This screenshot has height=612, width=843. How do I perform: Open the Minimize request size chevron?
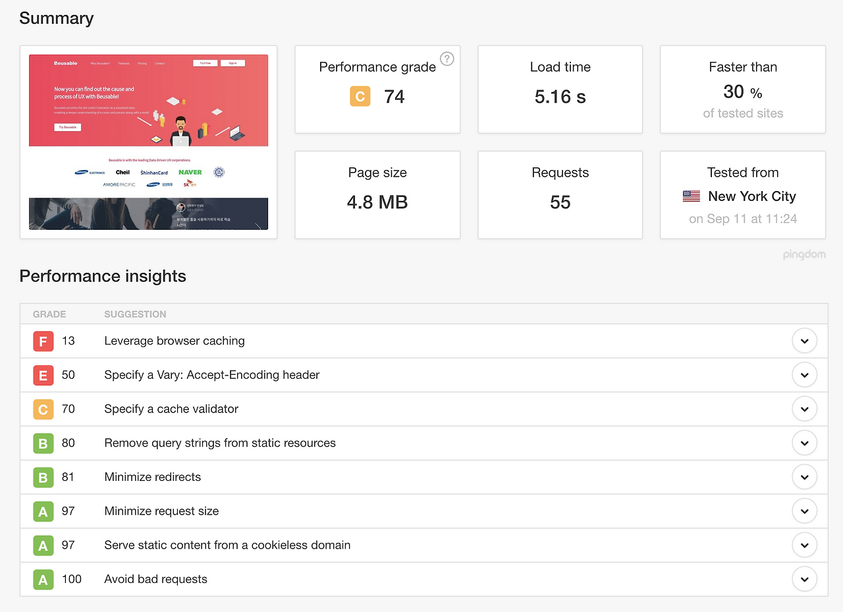click(x=804, y=511)
